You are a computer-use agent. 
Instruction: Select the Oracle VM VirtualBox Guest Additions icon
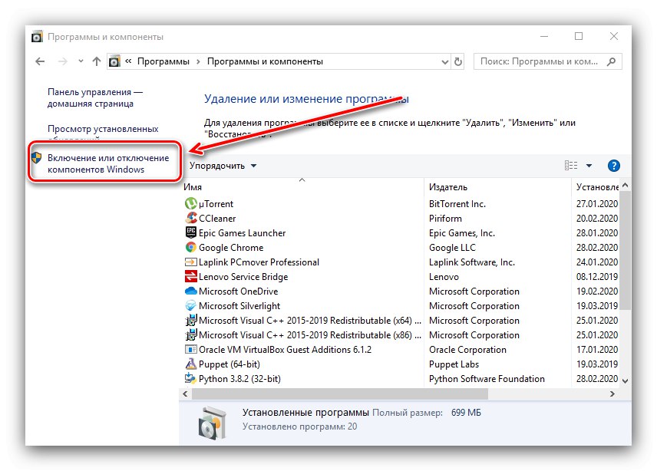tap(190, 349)
